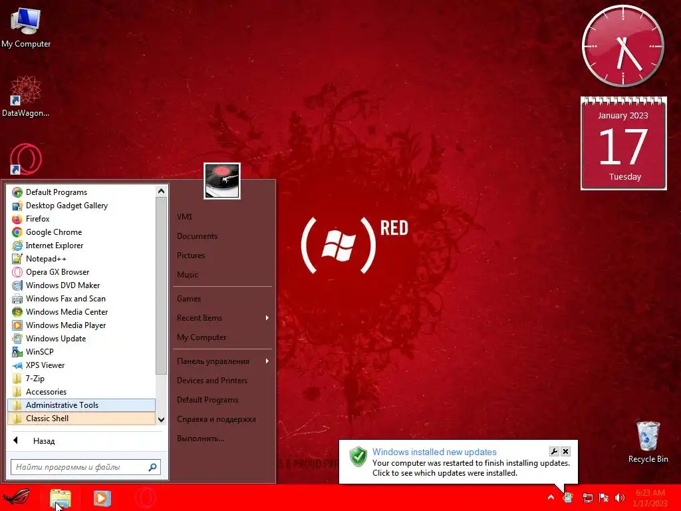681x511 pixels.
Task: Open Default Programs in right pane
Action: pos(222,400)
